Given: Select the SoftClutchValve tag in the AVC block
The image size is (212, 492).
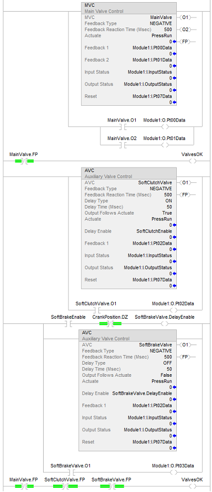Looking at the screenshot, I should 155,182.
